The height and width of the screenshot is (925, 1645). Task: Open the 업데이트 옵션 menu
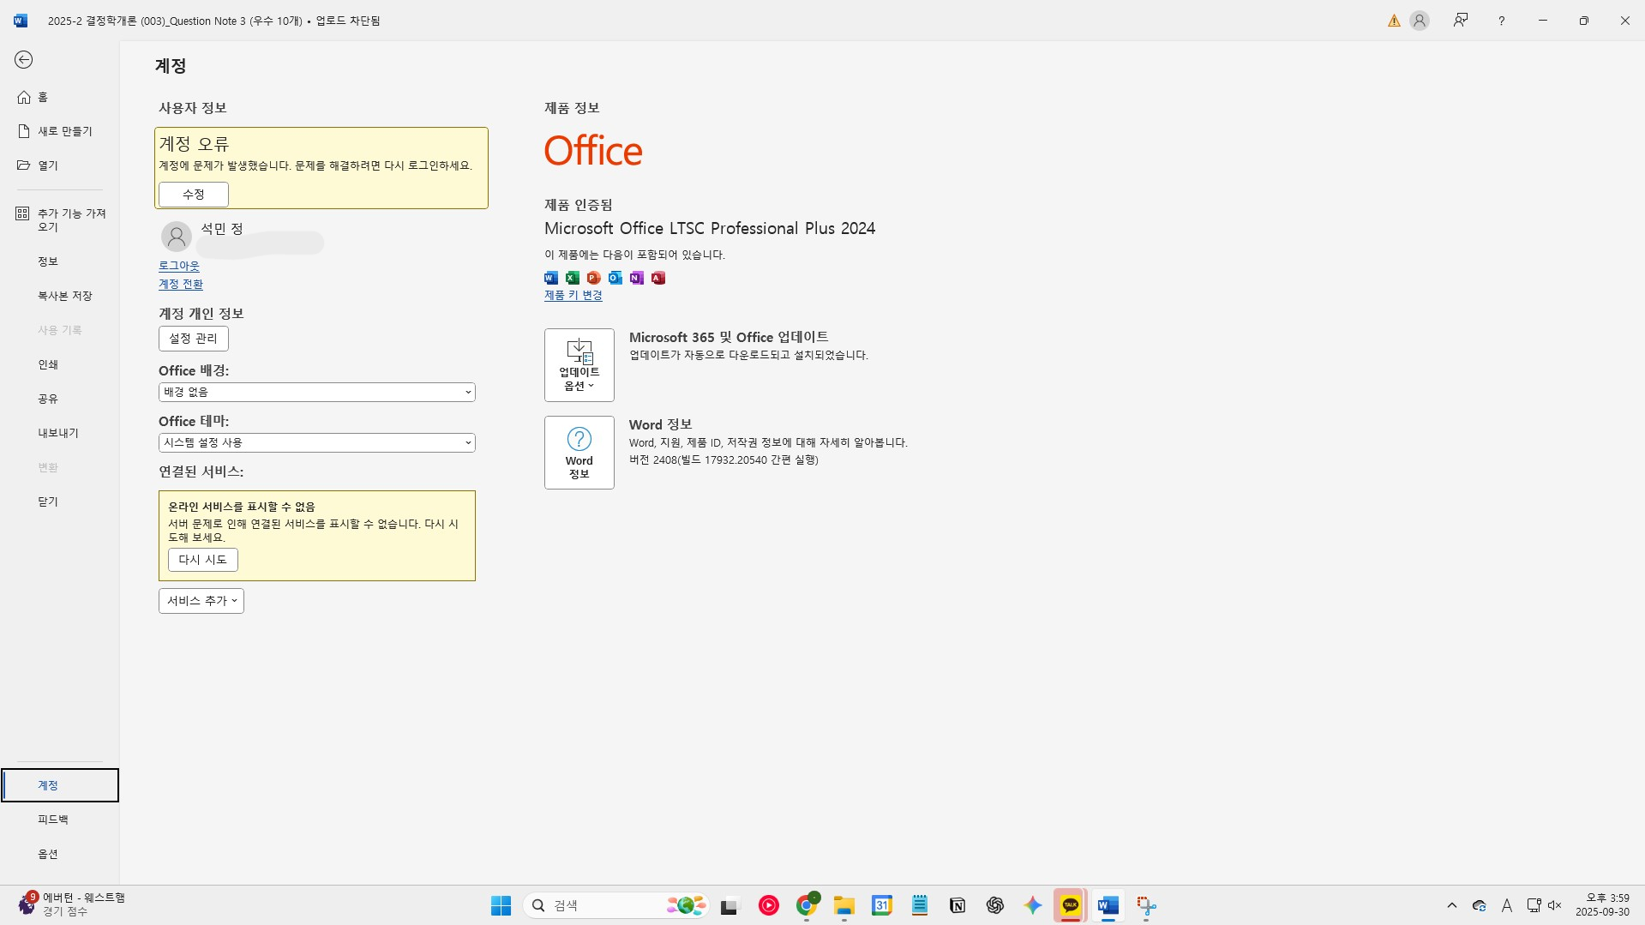pos(579,365)
